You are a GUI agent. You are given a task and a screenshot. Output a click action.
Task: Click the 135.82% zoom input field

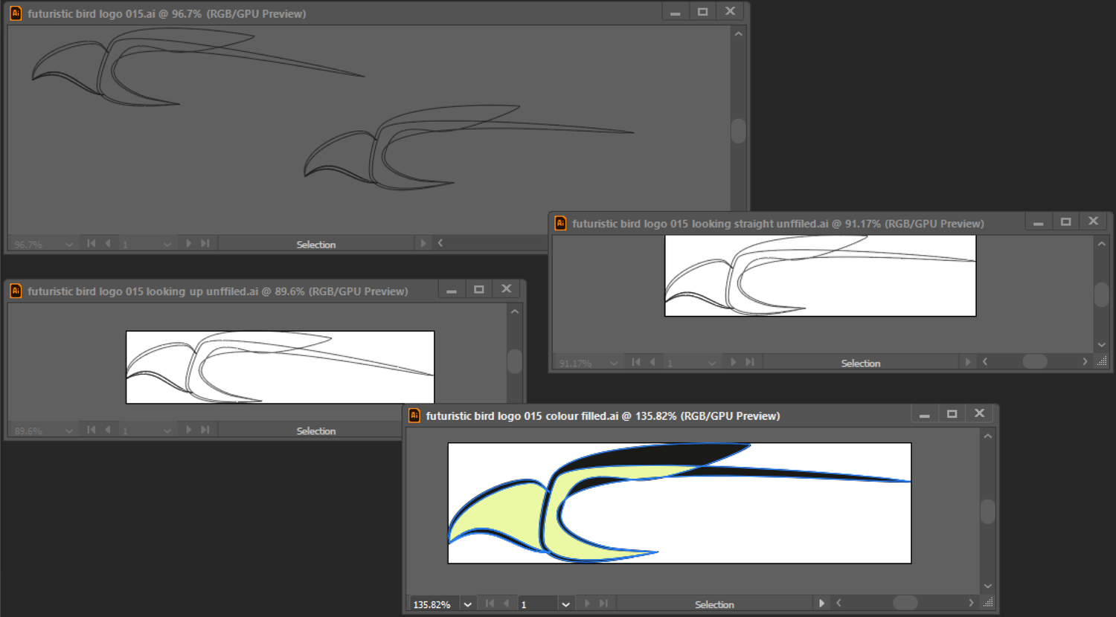coord(432,604)
